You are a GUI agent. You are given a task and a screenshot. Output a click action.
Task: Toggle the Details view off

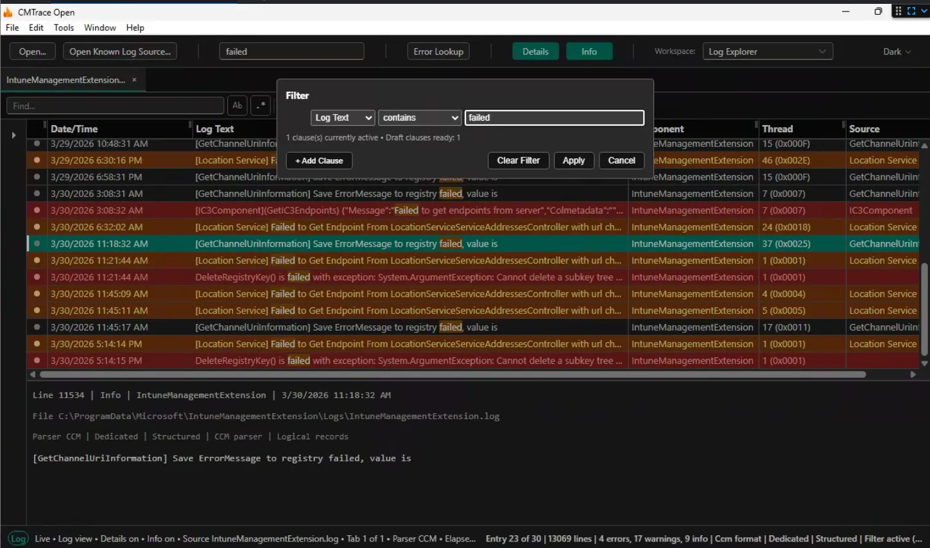tap(535, 51)
